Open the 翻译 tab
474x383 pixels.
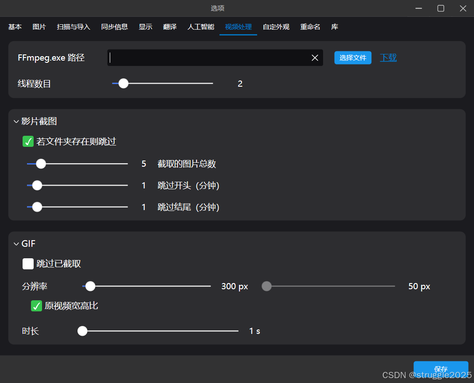coord(170,27)
